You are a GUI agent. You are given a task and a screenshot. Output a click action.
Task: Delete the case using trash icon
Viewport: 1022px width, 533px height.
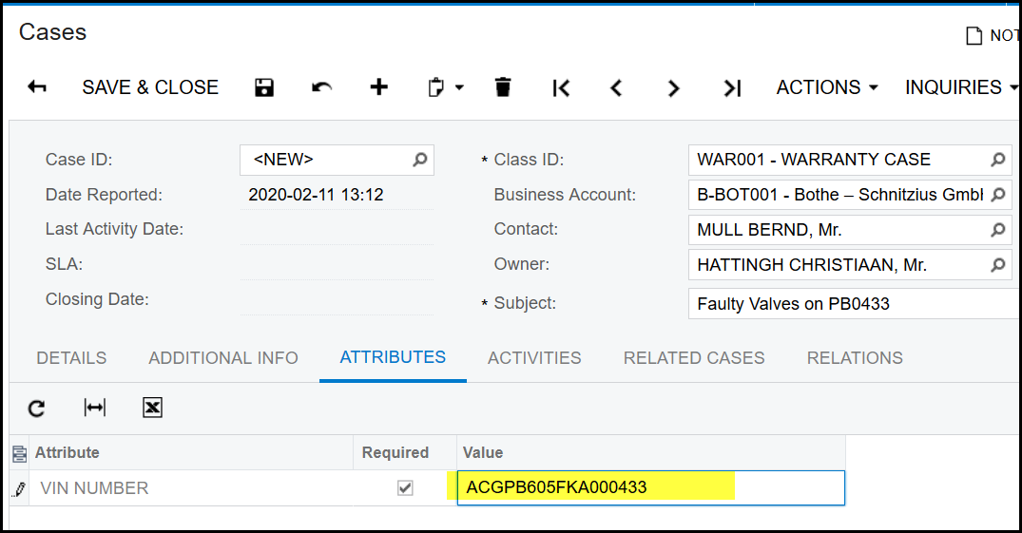[x=503, y=87]
